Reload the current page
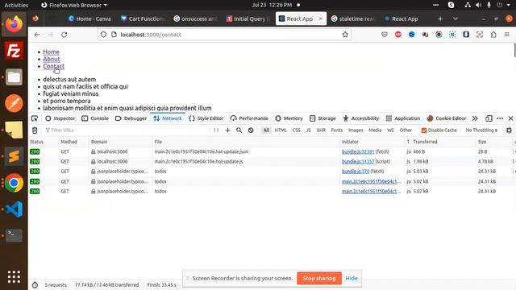 [x=64, y=35]
